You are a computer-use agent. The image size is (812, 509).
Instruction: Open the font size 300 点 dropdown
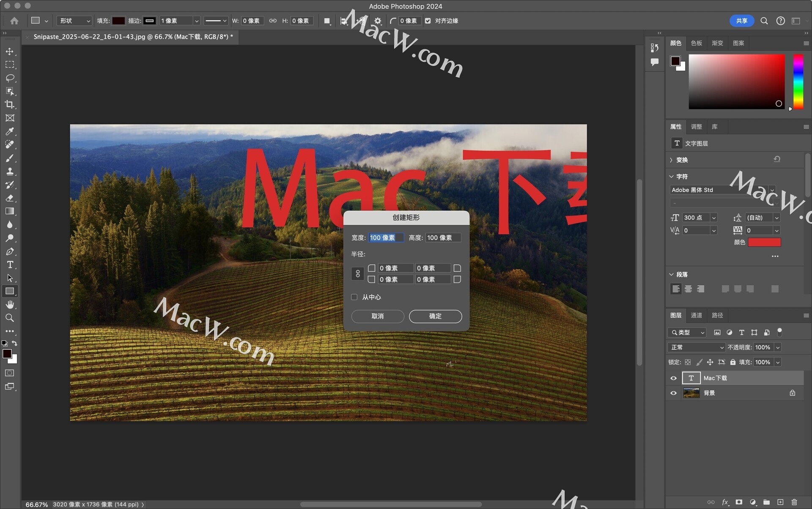coord(714,218)
